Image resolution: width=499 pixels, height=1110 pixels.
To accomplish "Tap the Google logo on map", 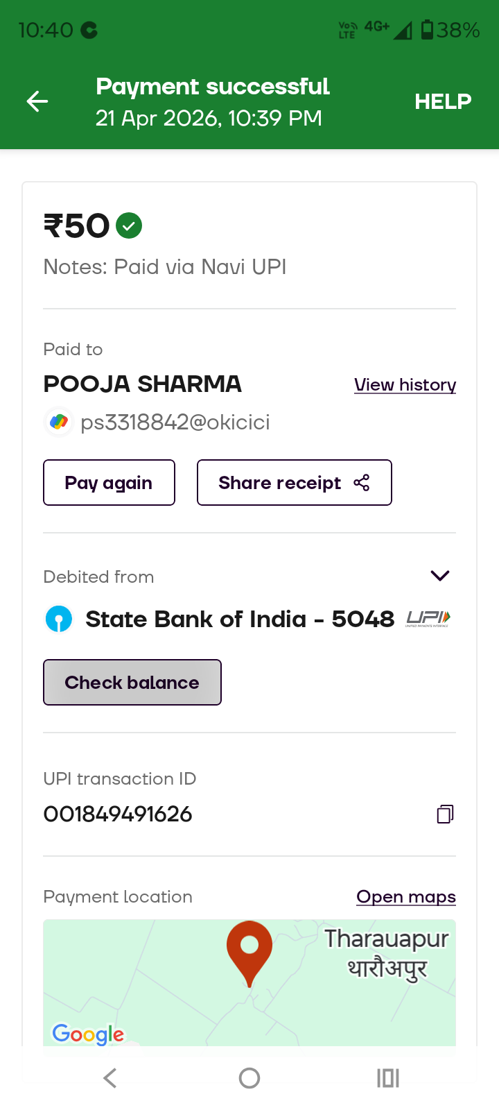I will click(88, 1034).
